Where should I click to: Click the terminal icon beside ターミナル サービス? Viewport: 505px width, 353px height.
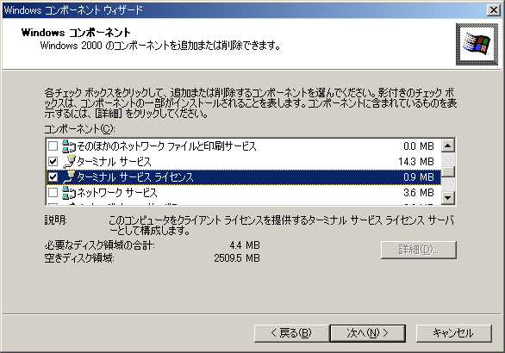69,162
